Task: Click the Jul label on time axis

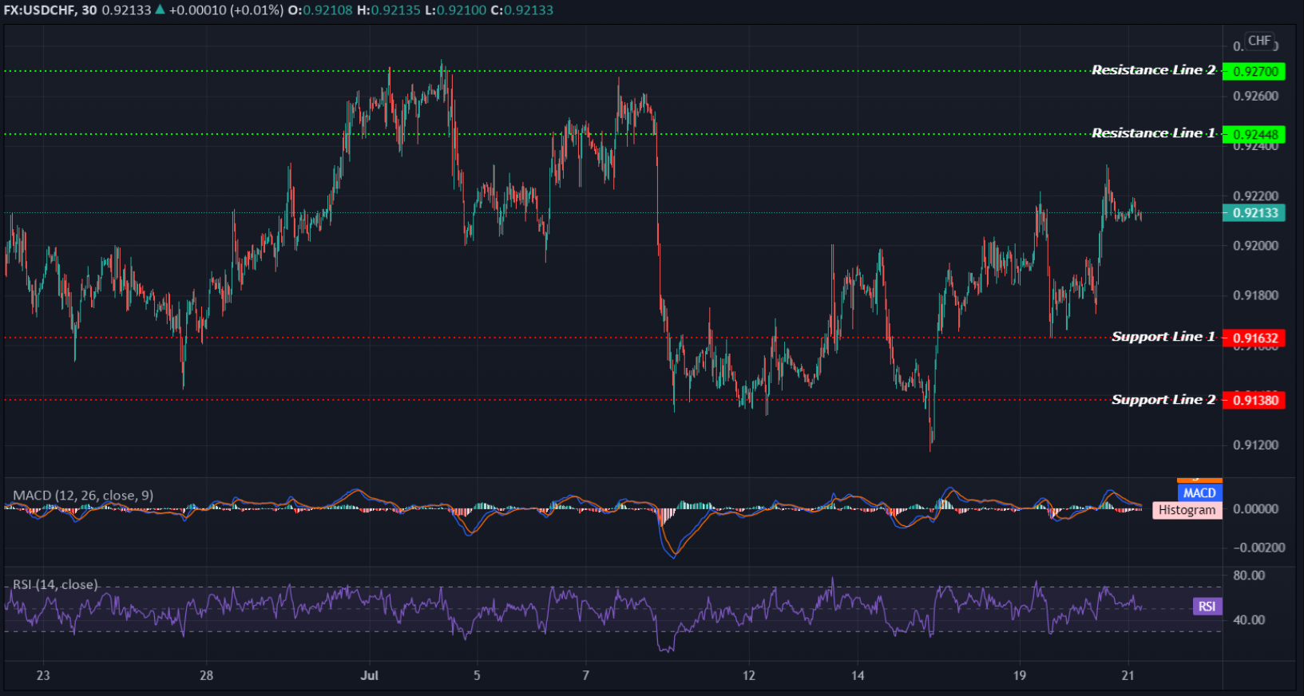Action: [x=369, y=676]
